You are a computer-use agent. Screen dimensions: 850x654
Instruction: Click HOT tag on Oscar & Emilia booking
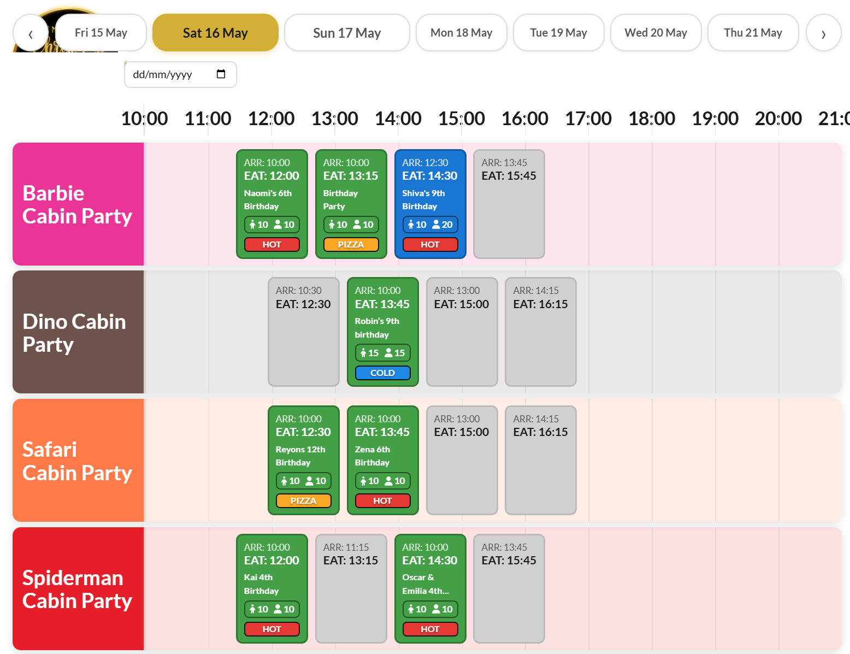pyautogui.click(x=430, y=629)
